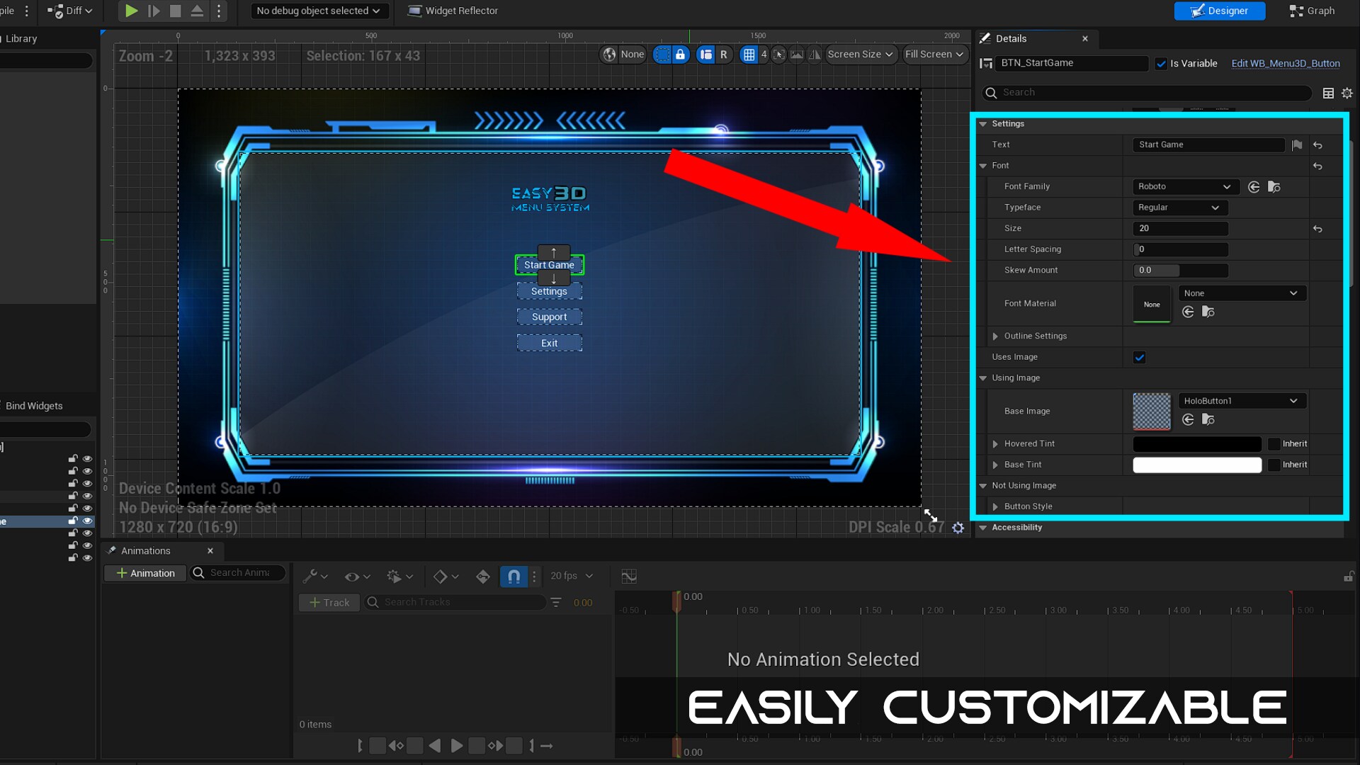
Task: Disable the Uses Image checkbox
Action: (1139, 358)
